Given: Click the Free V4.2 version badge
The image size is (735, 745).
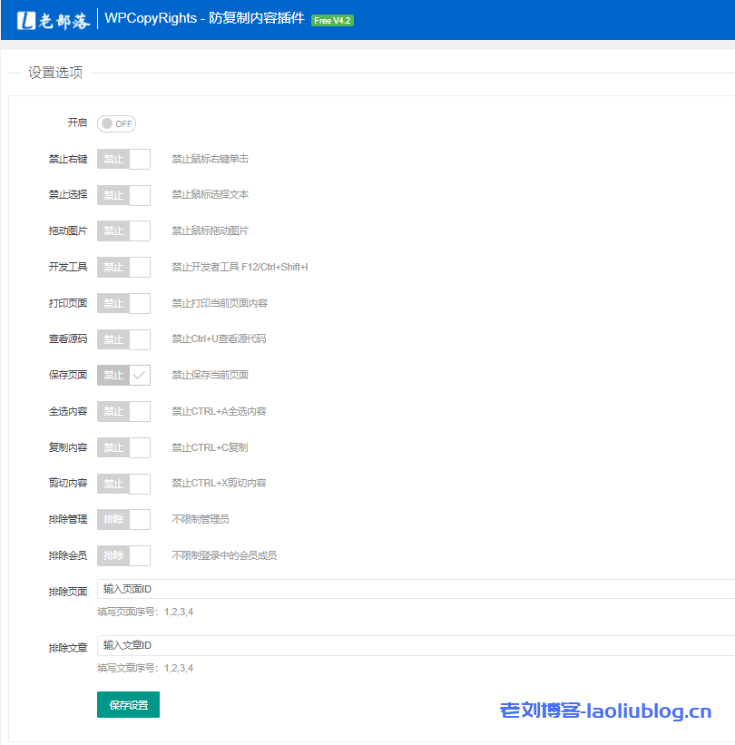Looking at the screenshot, I should (x=332, y=20).
